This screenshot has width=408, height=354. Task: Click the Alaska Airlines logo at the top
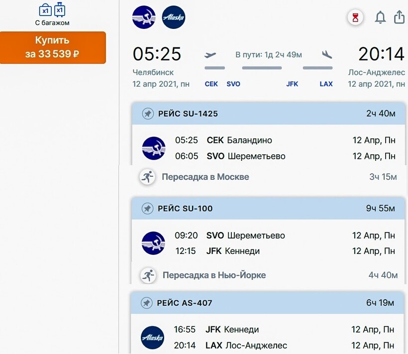coord(174,17)
